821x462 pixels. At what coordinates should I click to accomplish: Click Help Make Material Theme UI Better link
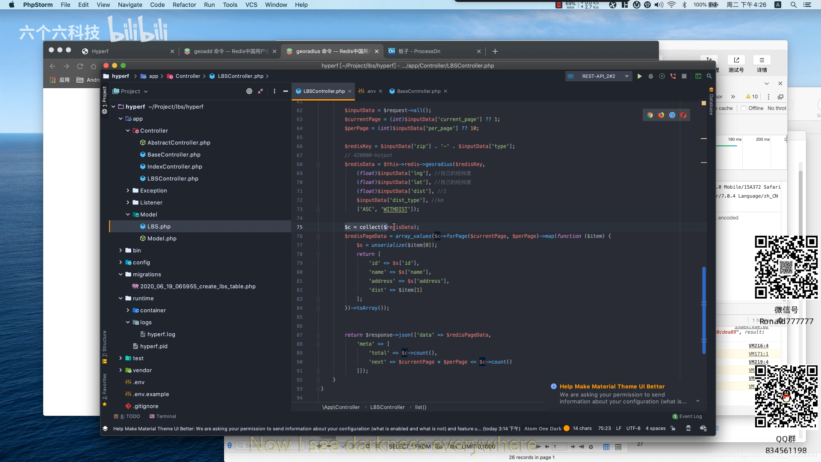pyautogui.click(x=612, y=386)
